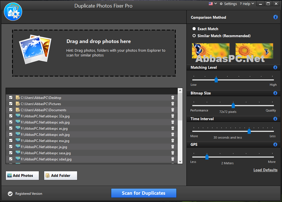The image size is (282, 202).
Task: Uncheck abbaspc as.jpg checkbox
Action: point(11,128)
